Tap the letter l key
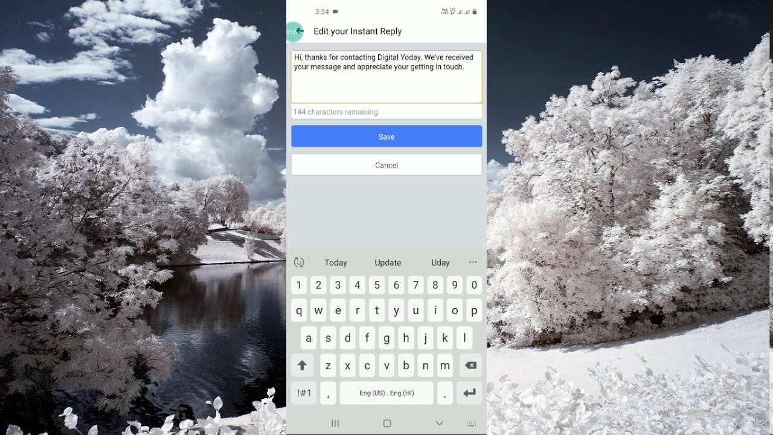This screenshot has height=435, width=773. tap(464, 338)
